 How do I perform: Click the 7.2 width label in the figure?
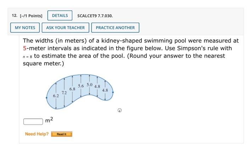tap(64, 93)
